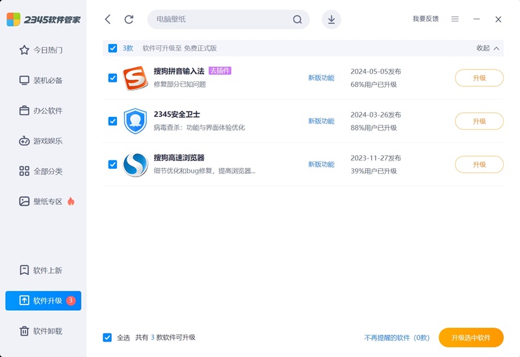Open 新版功能 for 搜狗高速浏览器
The image size is (520, 357).
(321, 164)
